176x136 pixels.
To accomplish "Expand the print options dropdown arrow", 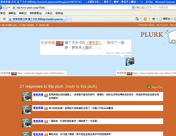I will [157, 19].
